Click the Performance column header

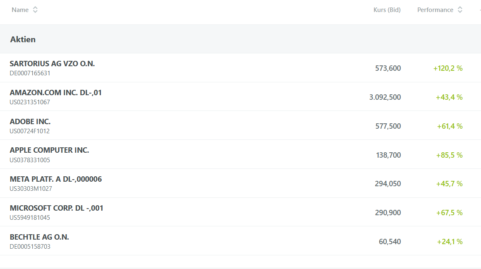point(435,10)
